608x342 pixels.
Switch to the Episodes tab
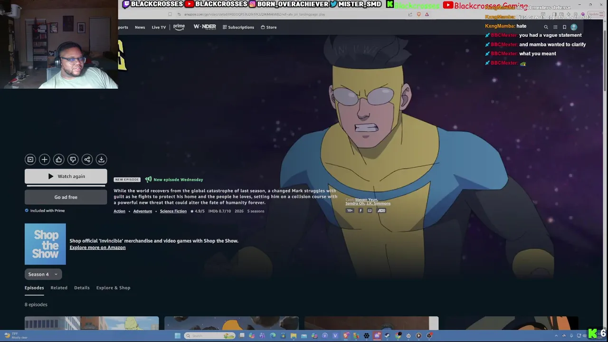[34, 288]
